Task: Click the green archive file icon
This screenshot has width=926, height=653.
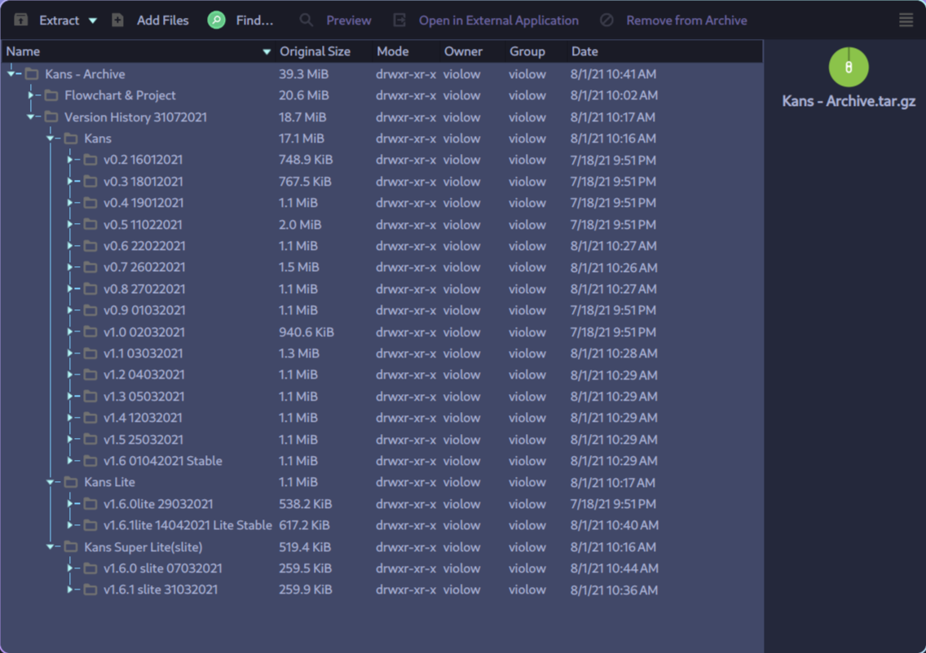Action: tap(849, 67)
